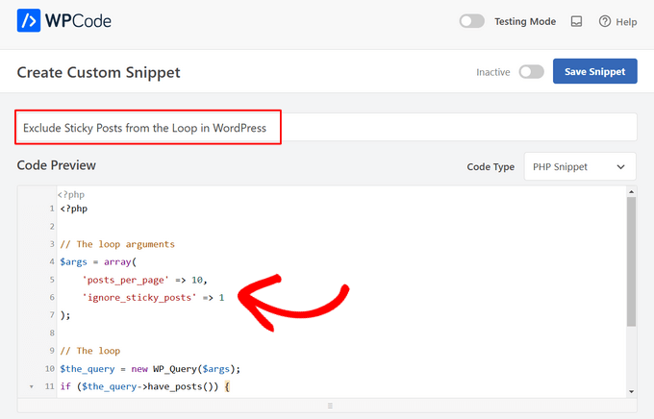Viewport: 654px width, 419px height.
Task: Open the Help question mark icon
Action: [x=605, y=21]
